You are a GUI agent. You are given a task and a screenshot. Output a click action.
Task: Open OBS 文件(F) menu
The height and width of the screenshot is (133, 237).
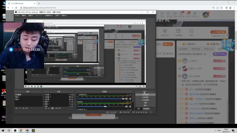pyautogui.click(x=17, y=15)
